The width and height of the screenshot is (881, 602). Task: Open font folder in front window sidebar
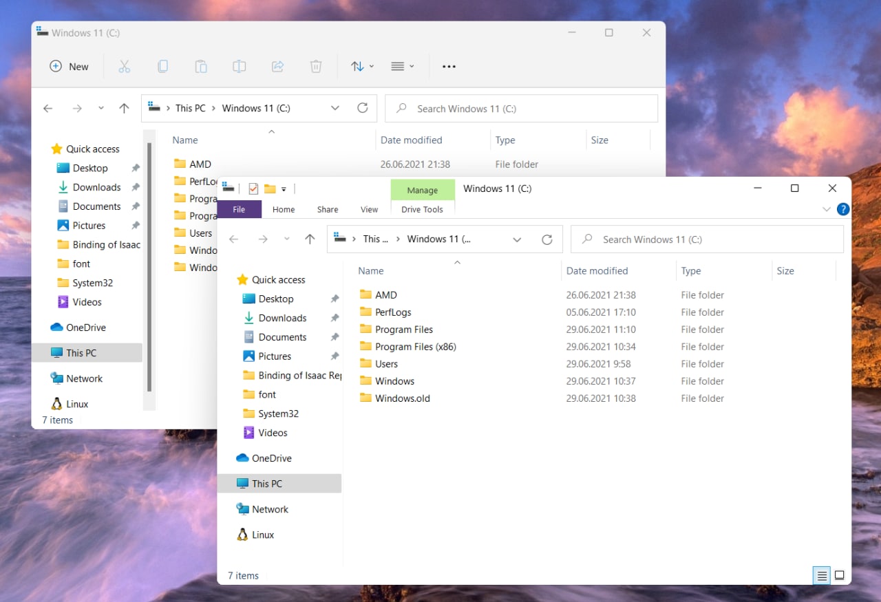[x=259, y=394]
